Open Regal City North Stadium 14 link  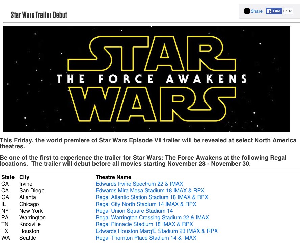coord(146,204)
